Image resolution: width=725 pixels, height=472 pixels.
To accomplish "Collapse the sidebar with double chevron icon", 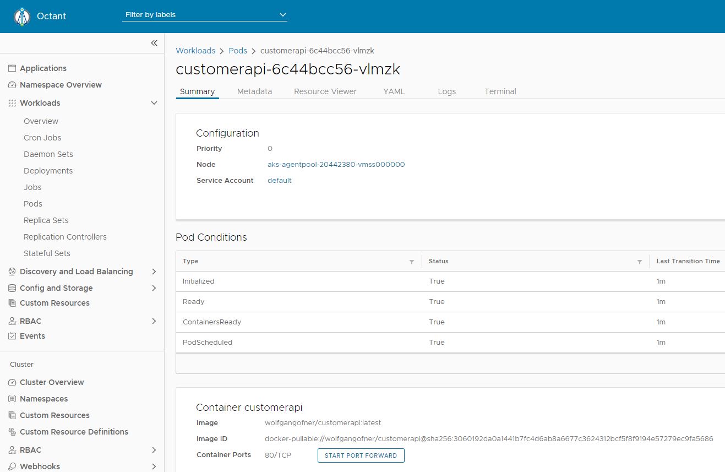I will coord(154,43).
